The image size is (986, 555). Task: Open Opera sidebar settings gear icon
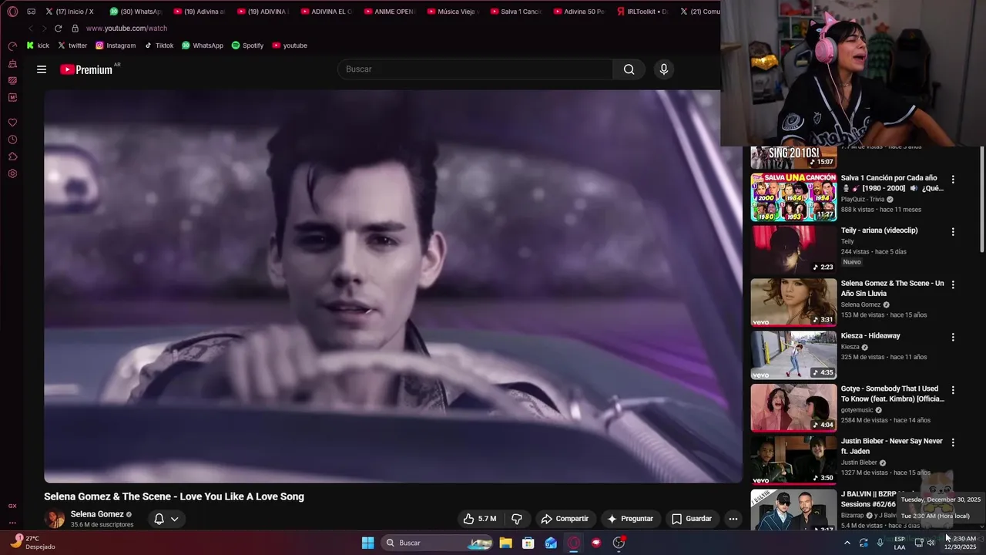tap(12, 173)
